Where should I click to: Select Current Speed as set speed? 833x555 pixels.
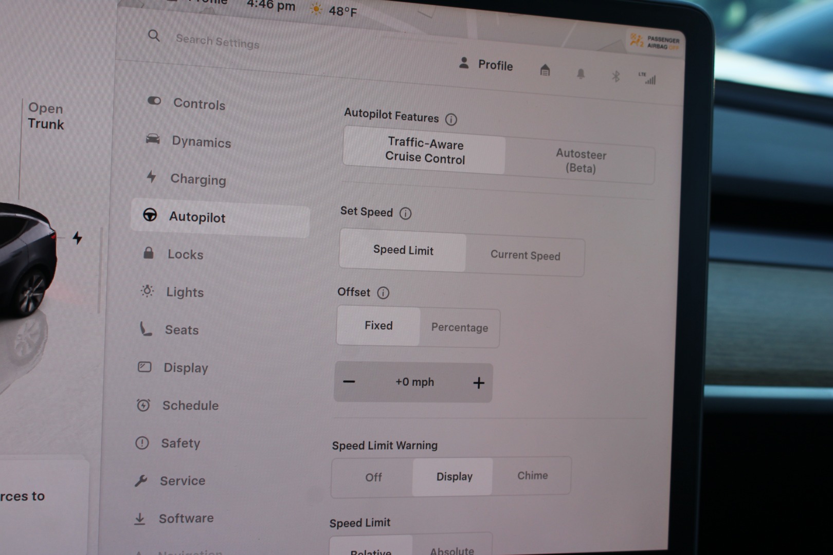(x=525, y=255)
